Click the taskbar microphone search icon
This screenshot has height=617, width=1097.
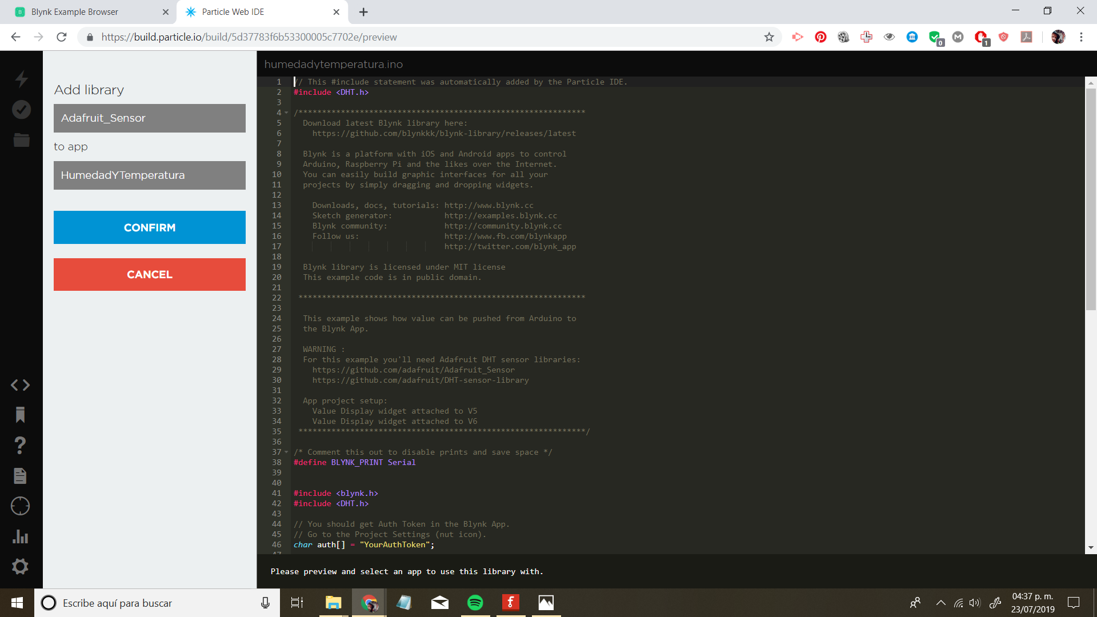pyautogui.click(x=265, y=603)
